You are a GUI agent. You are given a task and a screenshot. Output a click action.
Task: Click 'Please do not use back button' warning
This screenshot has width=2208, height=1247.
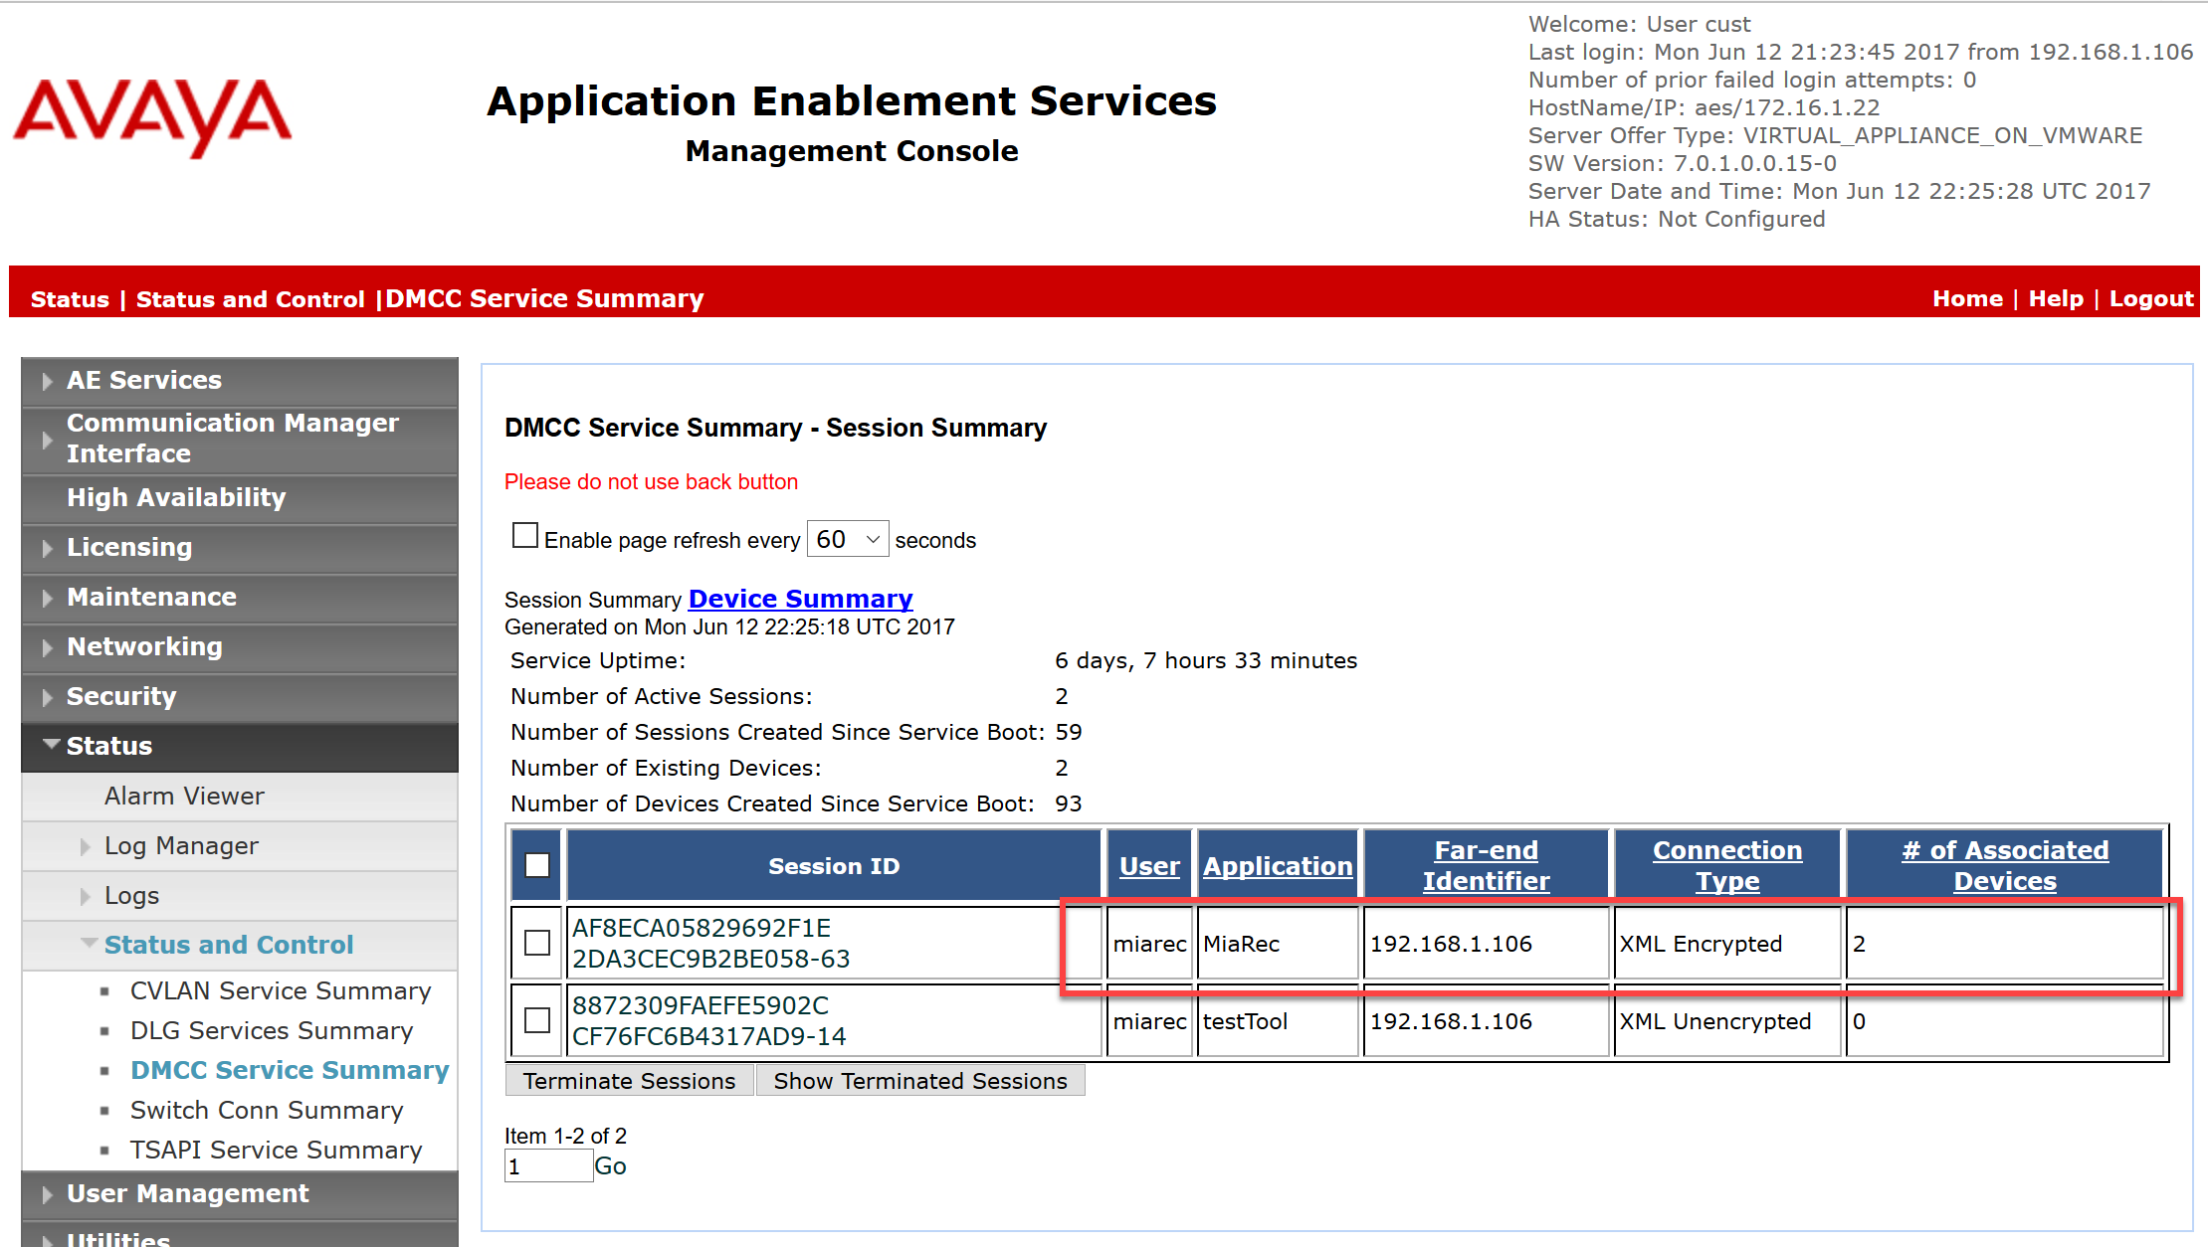point(651,482)
